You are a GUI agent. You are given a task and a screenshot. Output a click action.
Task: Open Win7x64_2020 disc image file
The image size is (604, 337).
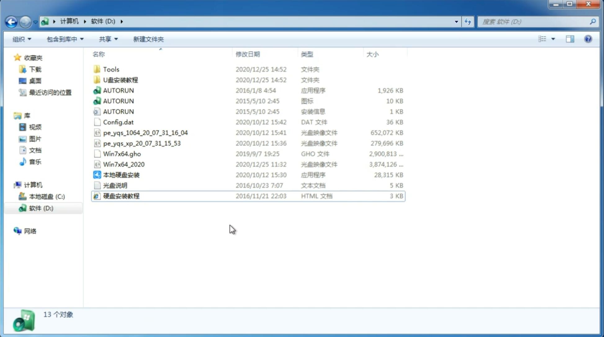[123, 164]
